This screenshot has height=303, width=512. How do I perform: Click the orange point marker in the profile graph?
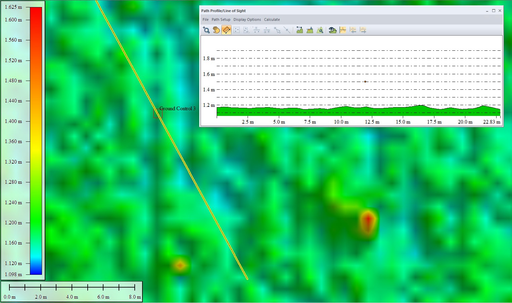point(365,82)
